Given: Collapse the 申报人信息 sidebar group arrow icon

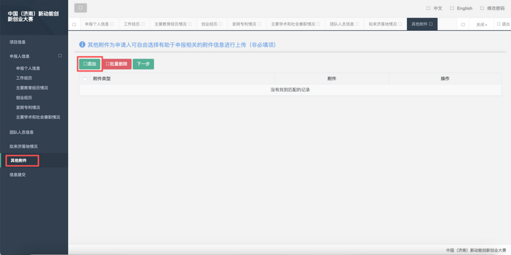Looking at the screenshot, I should click(60, 56).
